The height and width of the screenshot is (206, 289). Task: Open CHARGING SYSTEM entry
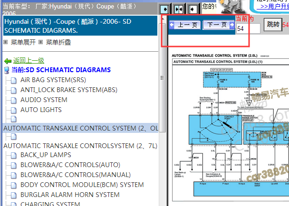[x=50, y=204]
